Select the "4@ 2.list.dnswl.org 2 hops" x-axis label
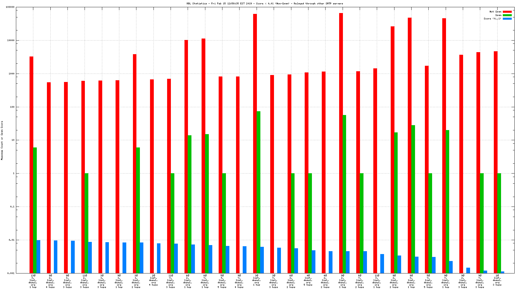This screenshot has height=292, width=519. (x=325, y=281)
